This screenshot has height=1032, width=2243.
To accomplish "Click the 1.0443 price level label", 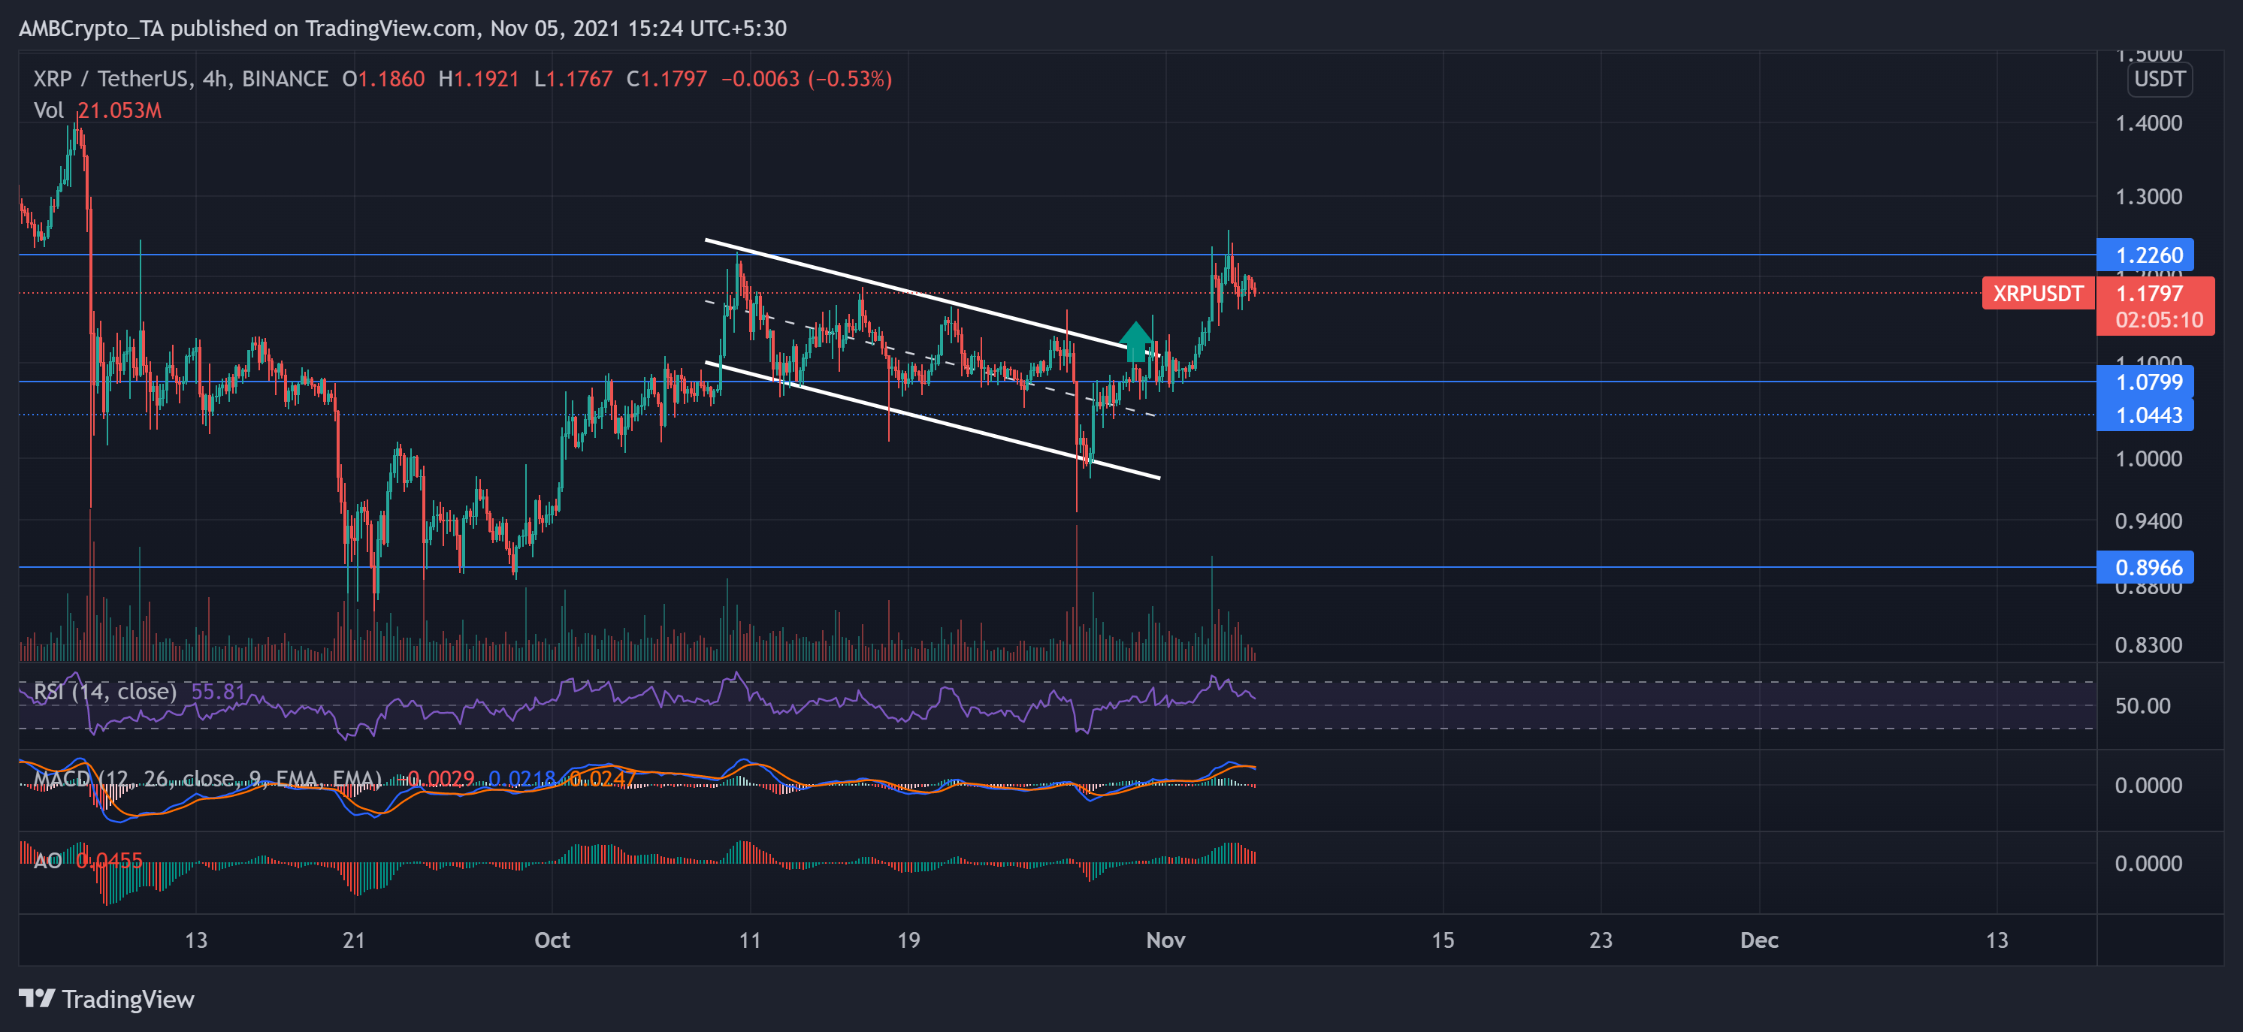I will pyautogui.click(x=2145, y=415).
